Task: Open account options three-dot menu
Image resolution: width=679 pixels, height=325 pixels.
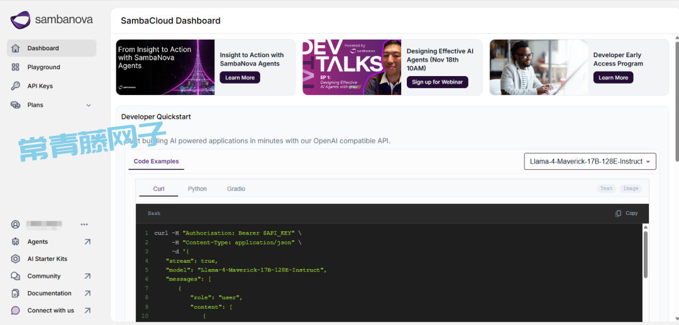Action: [84, 224]
